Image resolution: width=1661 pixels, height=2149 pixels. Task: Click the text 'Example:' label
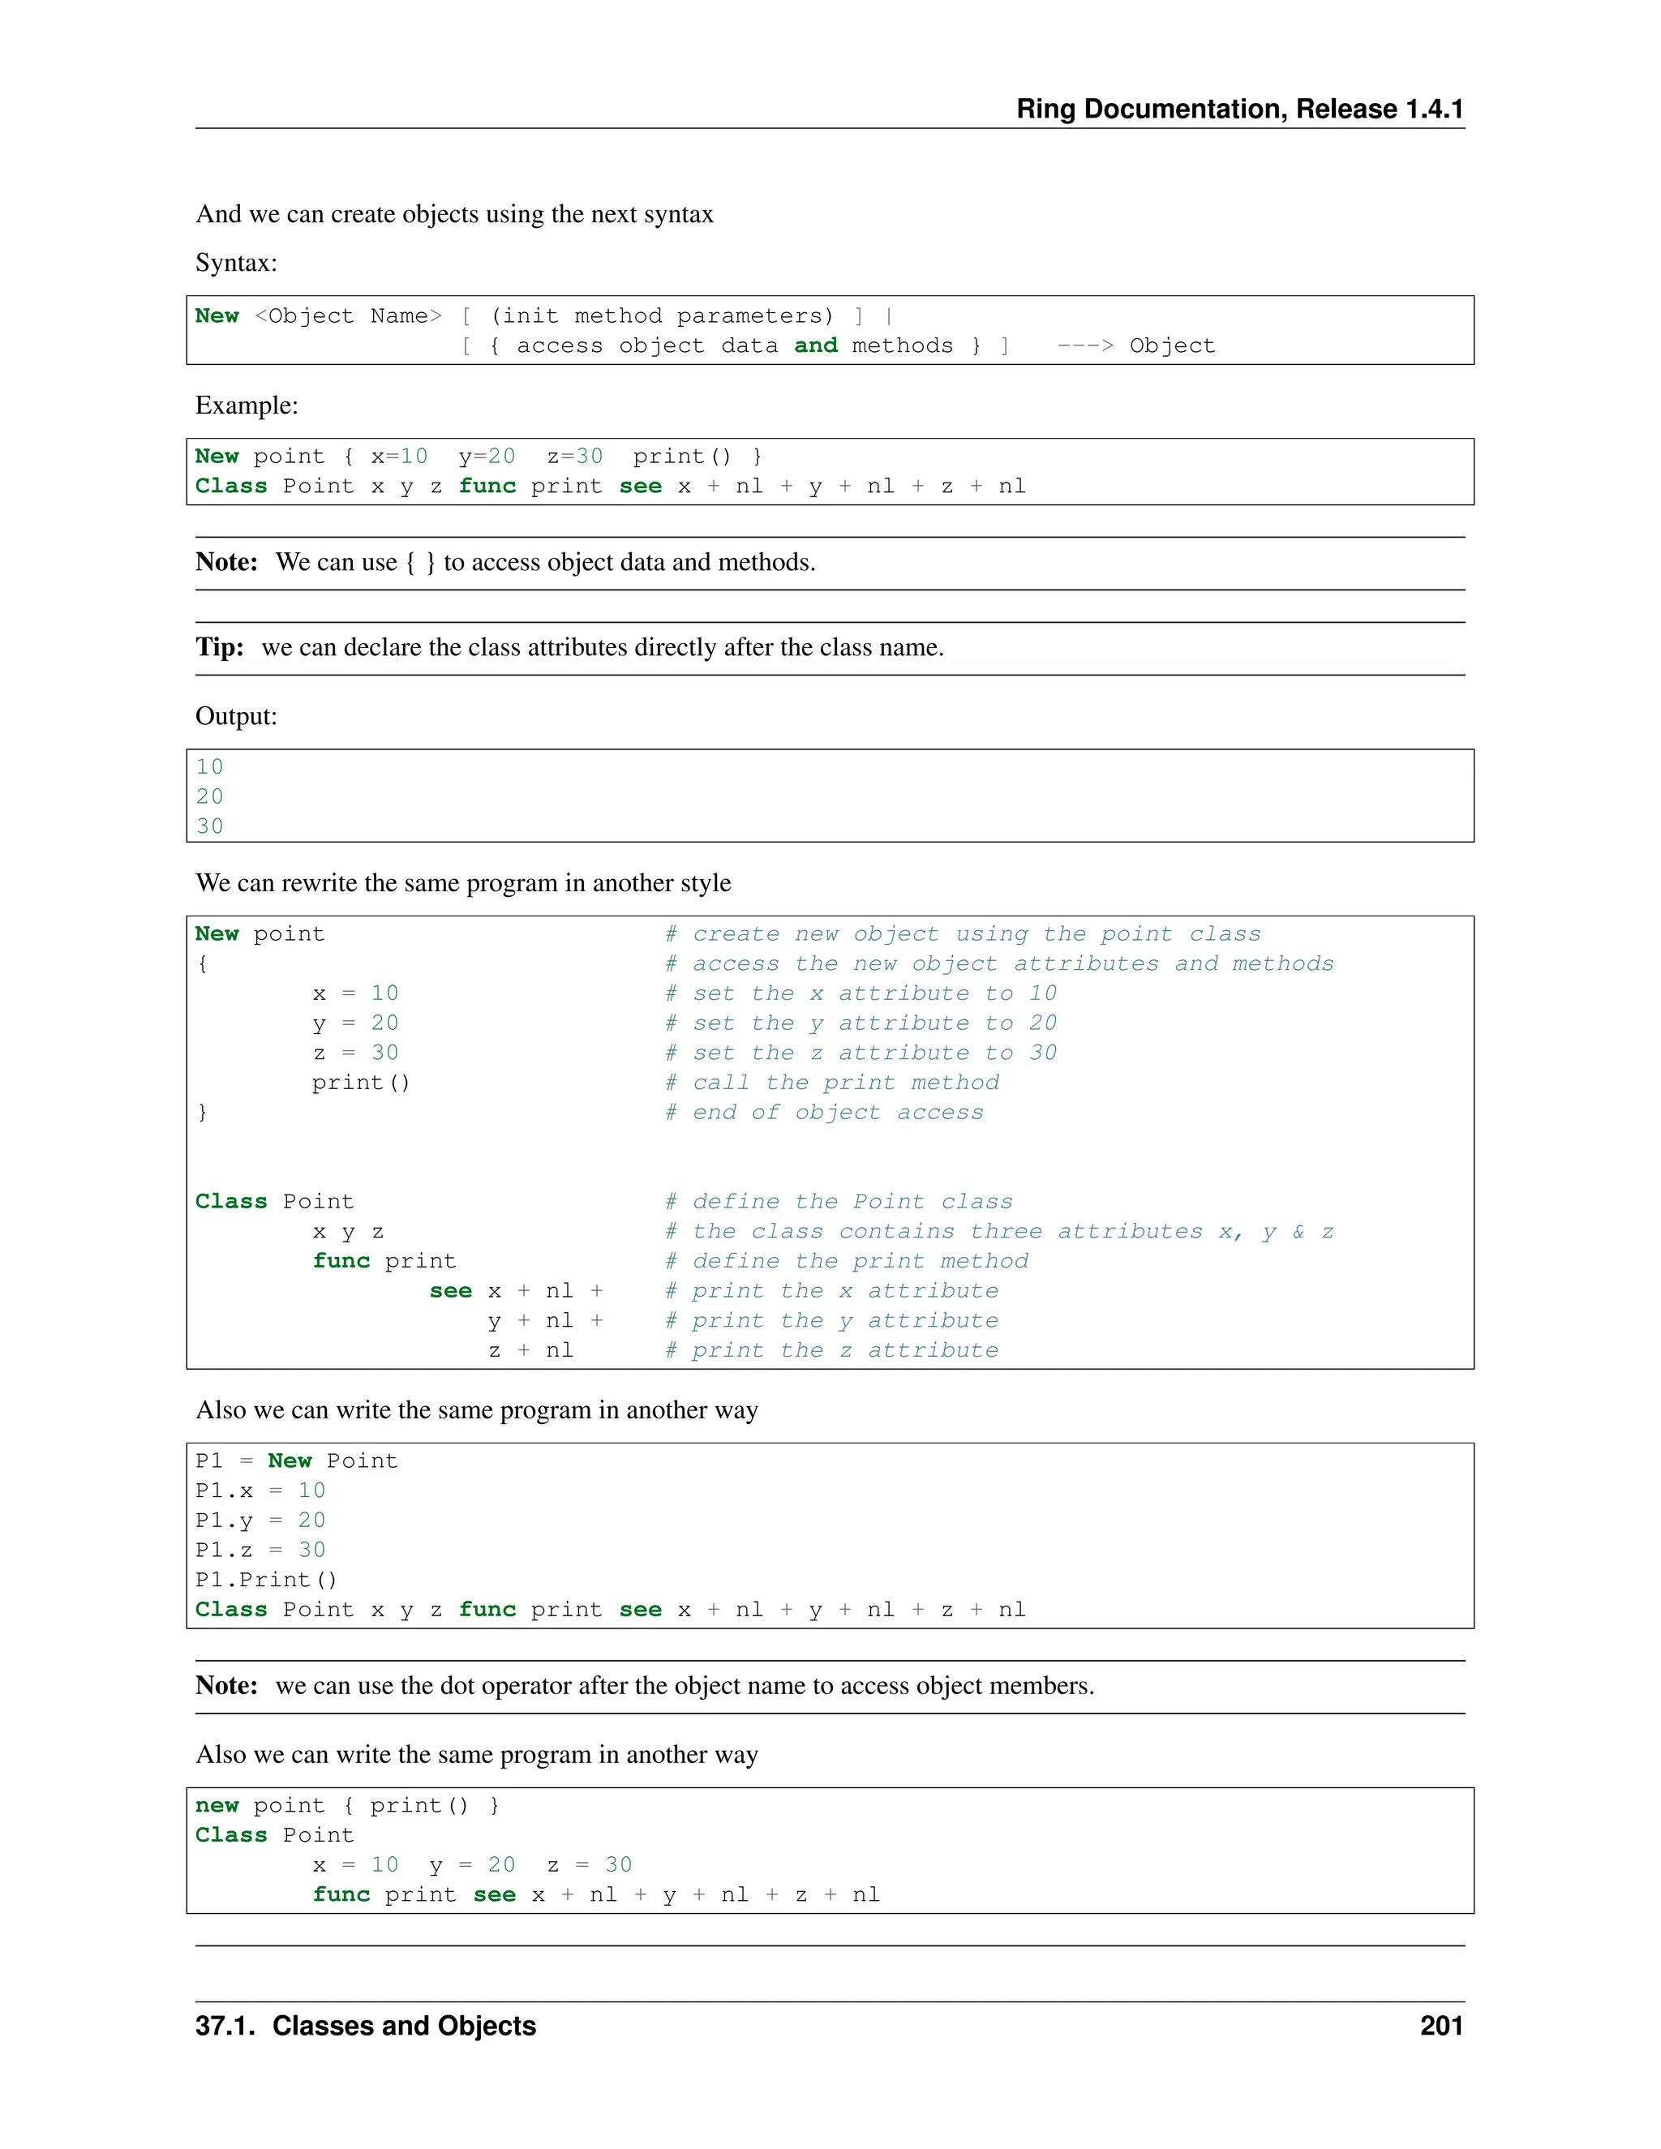246,405
